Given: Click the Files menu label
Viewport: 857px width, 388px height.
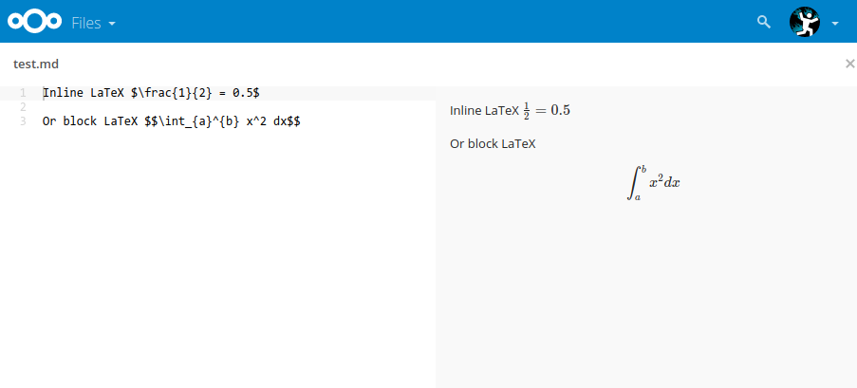Looking at the screenshot, I should (86, 23).
